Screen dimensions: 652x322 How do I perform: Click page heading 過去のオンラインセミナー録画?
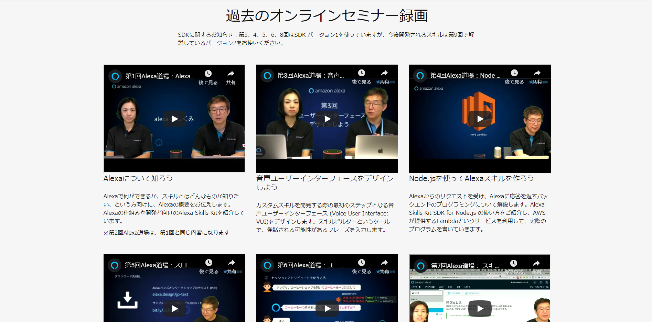(x=327, y=16)
